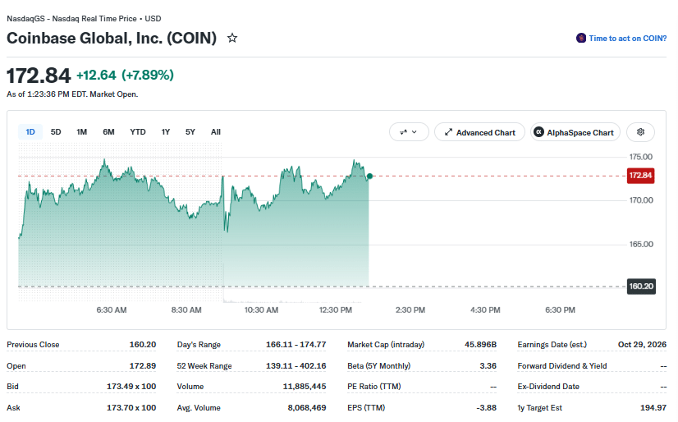Switch chart to 1M range
Screen dimensions: 678x422
(x=82, y=132)
